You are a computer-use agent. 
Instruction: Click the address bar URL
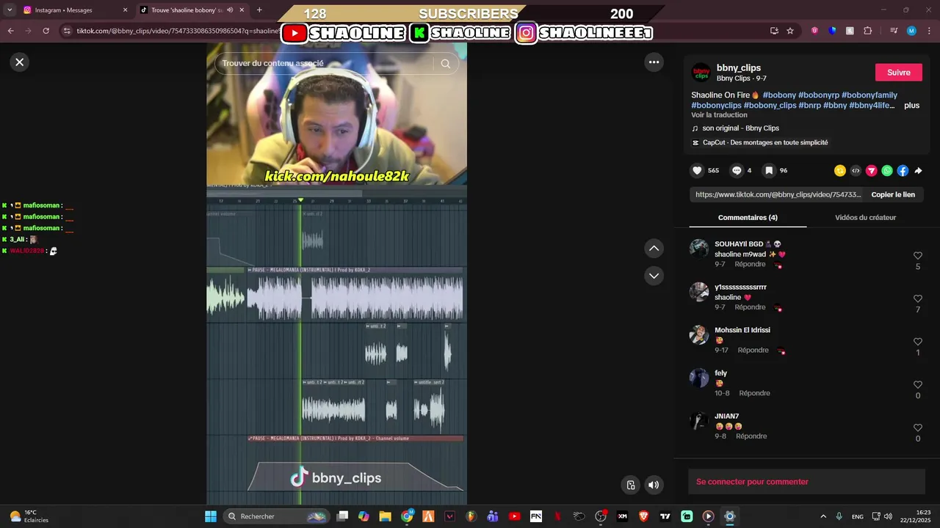click(x=178, y=31)
